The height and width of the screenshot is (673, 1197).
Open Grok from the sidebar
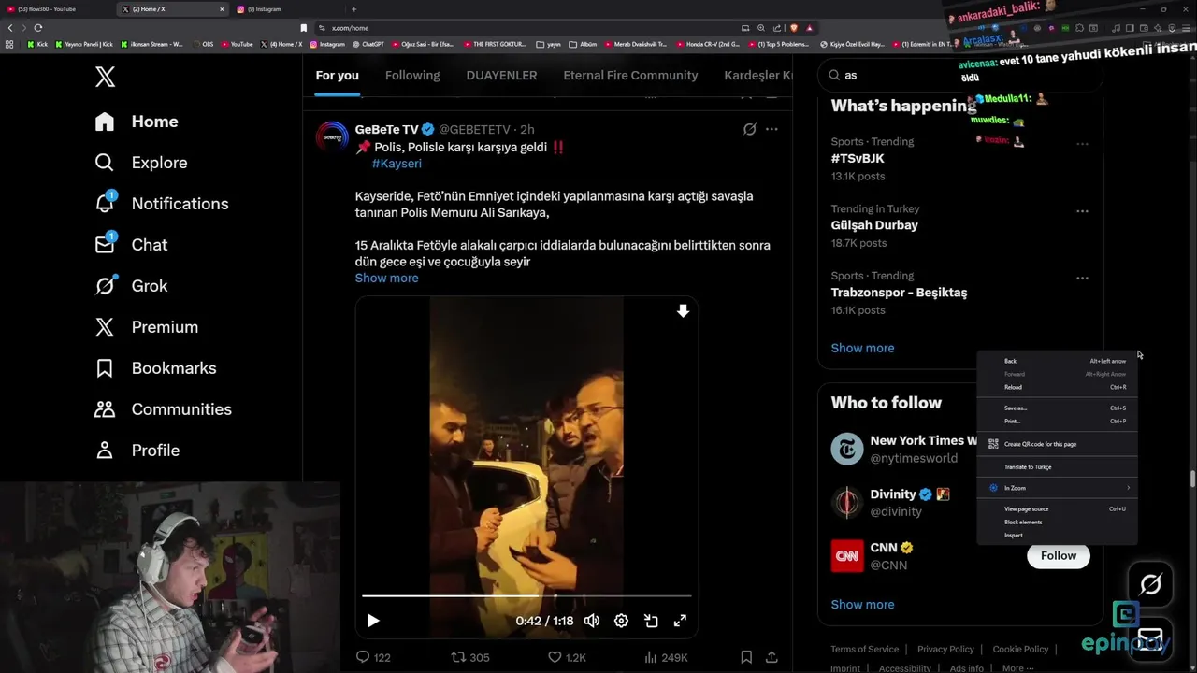pos(131,286)
